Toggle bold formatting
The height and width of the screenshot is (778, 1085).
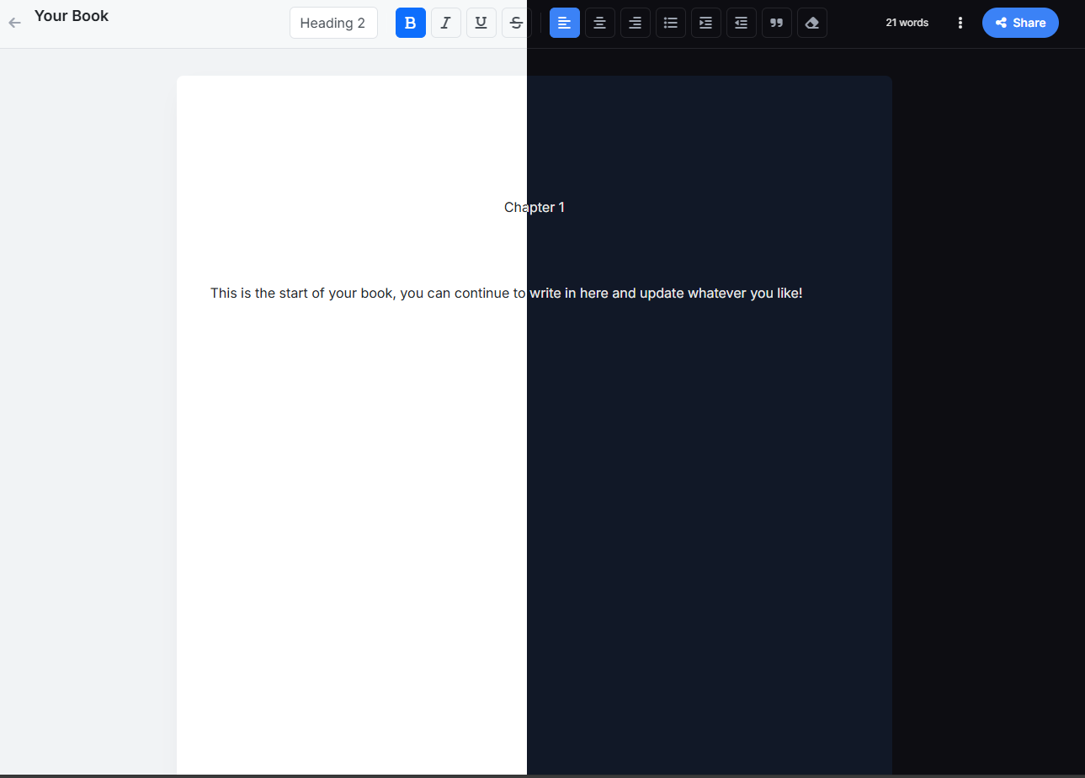411,23
